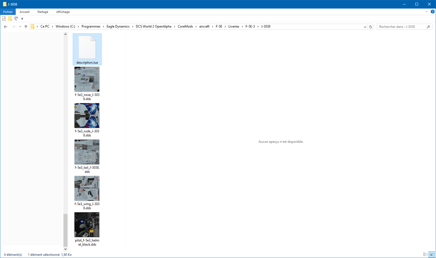
Task: Close the J-3038 Explorer window
Action: pos(429,4)
